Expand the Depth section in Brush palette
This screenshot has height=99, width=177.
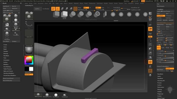(x=5, y=49)
